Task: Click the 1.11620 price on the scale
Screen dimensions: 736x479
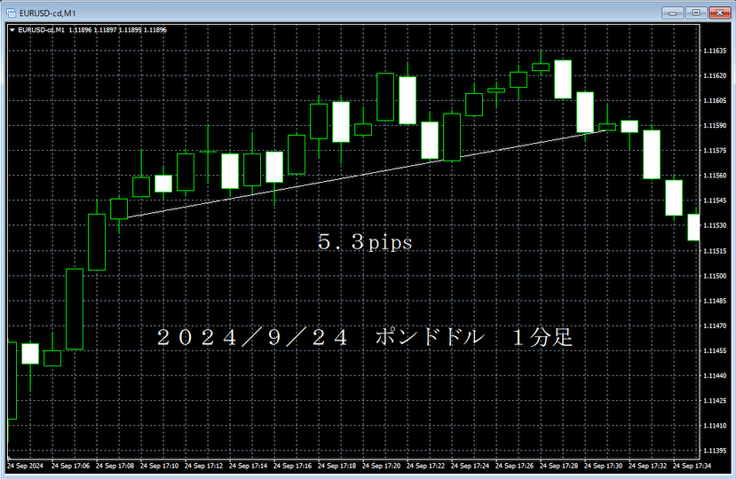Action: tap(716, 76)
